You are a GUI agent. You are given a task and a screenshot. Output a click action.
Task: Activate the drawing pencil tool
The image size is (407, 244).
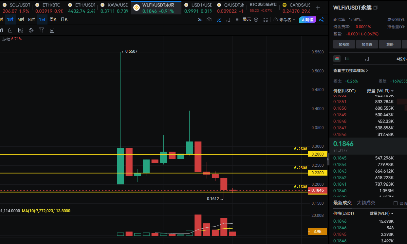[x=219, y=20]
